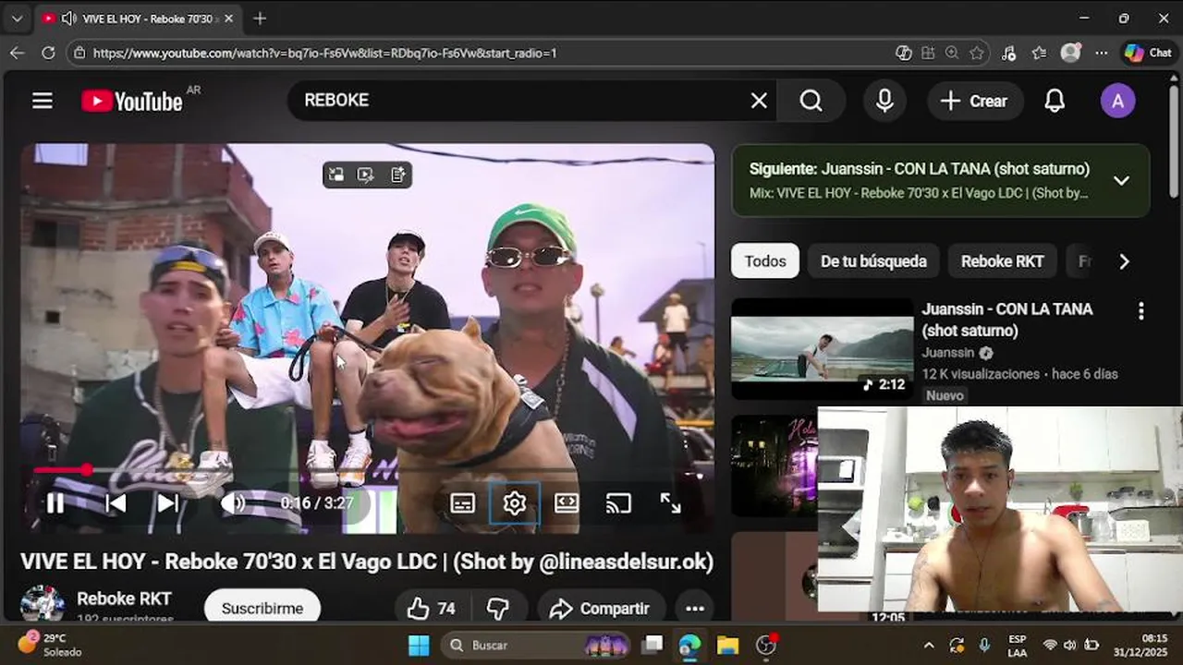Reload the page

pyautogui.click(x=48, y=53)
